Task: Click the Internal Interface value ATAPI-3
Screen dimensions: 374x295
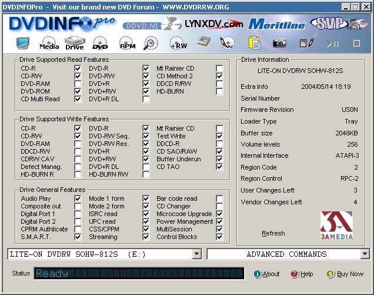Action: pos(347,155)
